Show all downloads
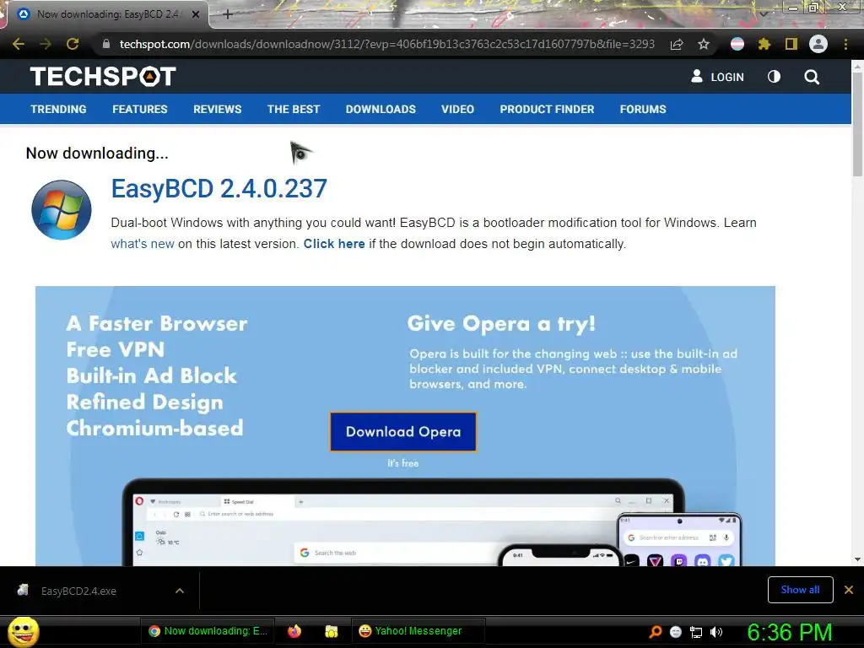This screenshot has height=648, width=864. [800, 590]
